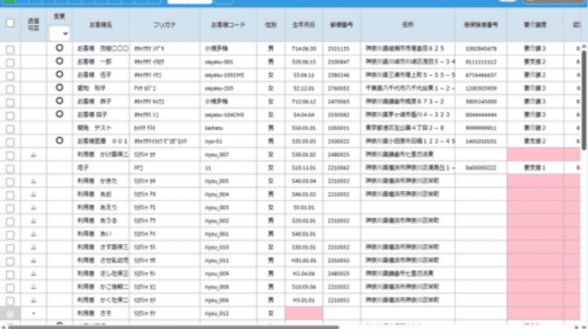Click the 住所 column header

408,25
